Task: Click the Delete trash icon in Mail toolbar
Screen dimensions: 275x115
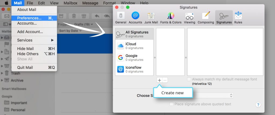Action: (74, 16)
